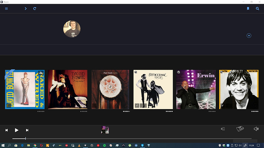Open the audio zone cassette icon
Screen dimensions: 264x148
(240, 129)
